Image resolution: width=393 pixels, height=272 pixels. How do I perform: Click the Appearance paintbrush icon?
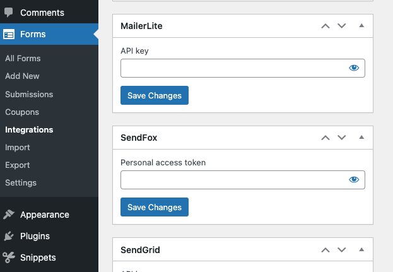[x=9, y=215]
